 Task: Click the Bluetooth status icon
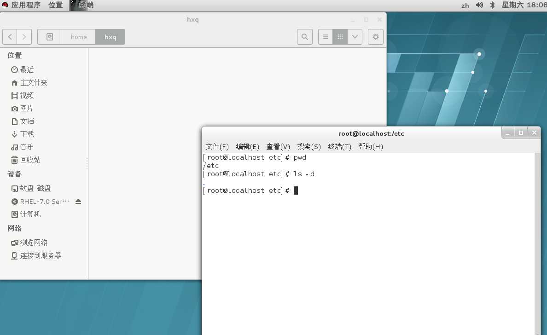[492, 5]
